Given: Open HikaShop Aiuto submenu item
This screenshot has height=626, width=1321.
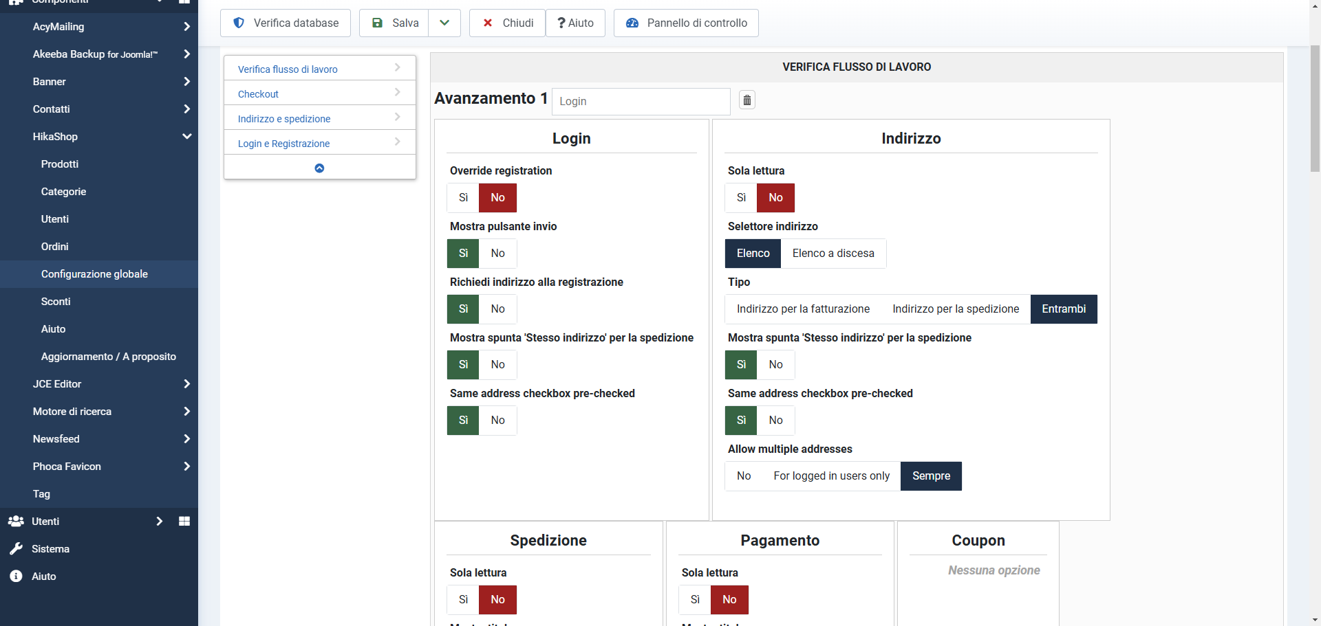Looking at the screenshot, I should pos(99,329).
